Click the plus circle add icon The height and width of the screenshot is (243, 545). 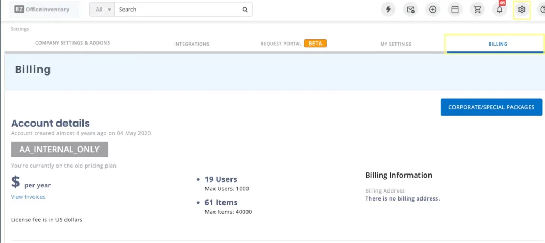tap(433, 10)
